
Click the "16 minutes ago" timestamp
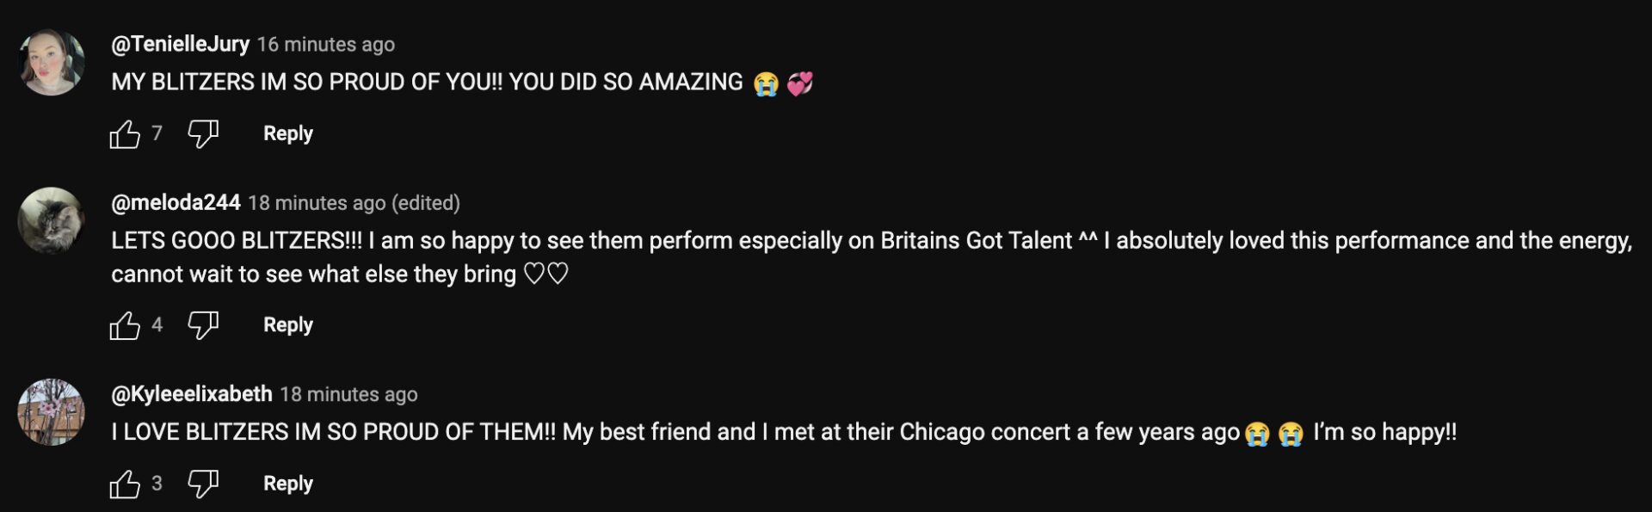pyautogui.click(x=326, y=45)
